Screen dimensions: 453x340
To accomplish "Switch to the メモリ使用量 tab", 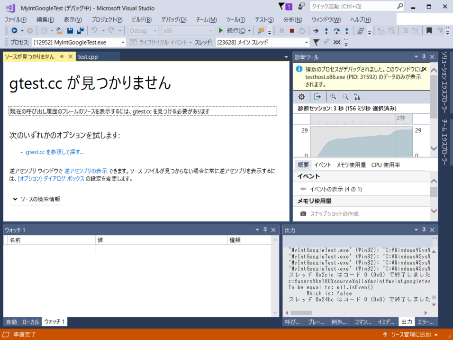I will (351, 165).
